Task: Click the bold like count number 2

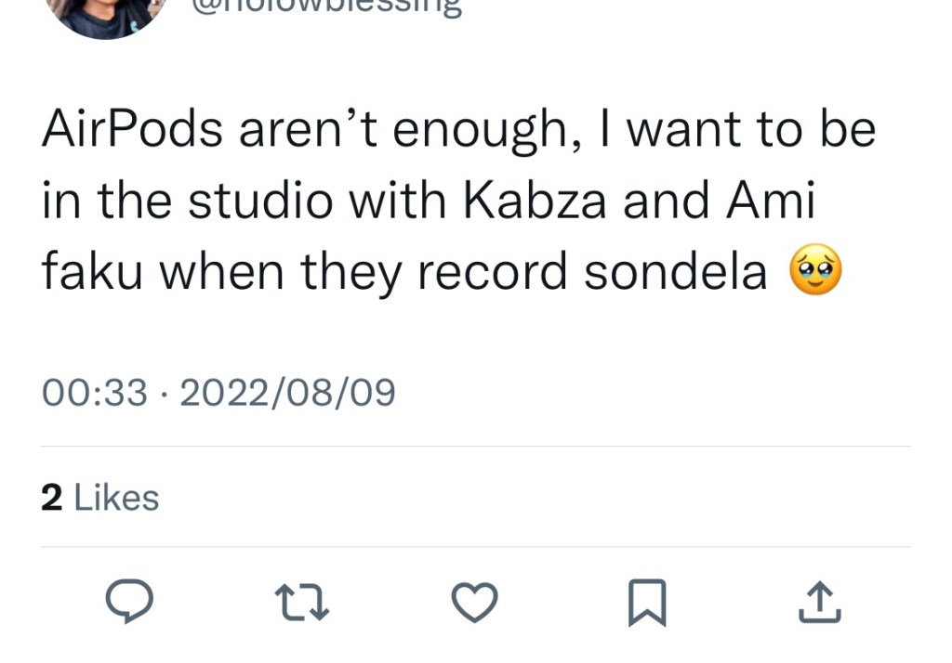Action: (52, 499)
